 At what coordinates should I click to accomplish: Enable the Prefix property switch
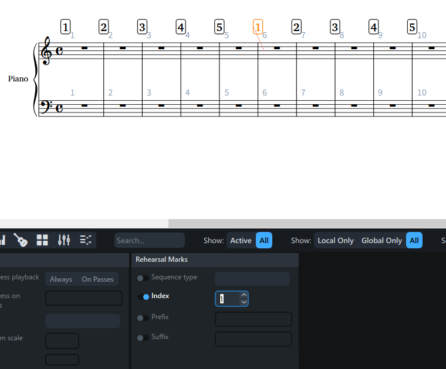143,318
